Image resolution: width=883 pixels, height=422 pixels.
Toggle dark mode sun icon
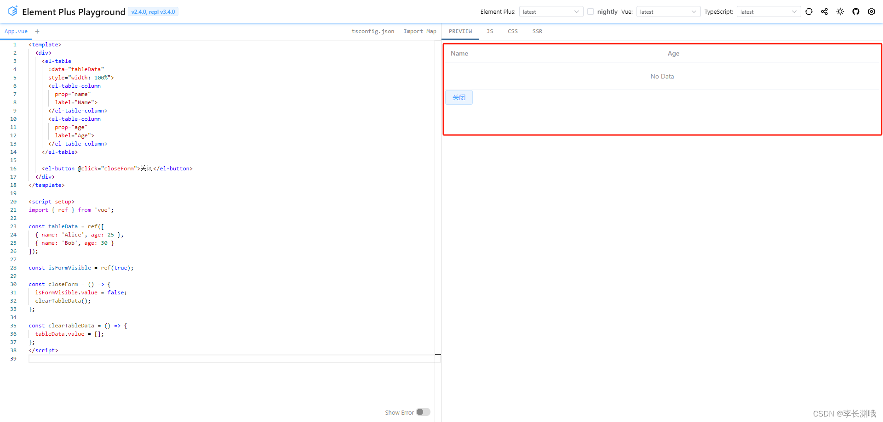point(840,11)
